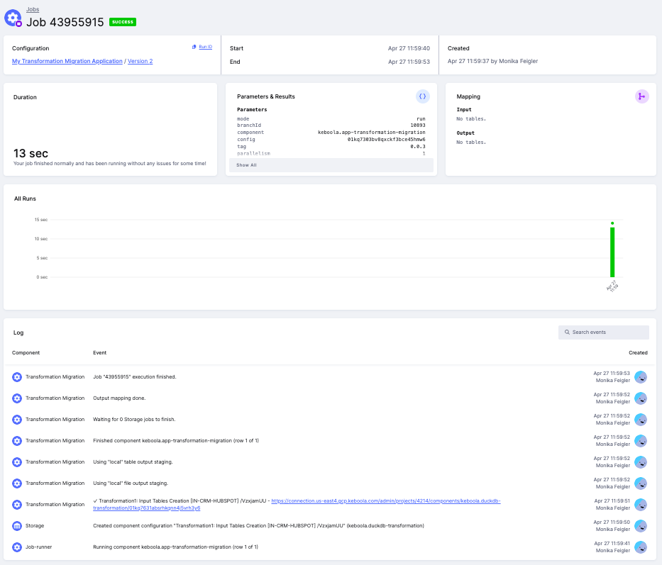This screenshot has width=662, height=565.
Task: Click the green SUCCESS status badge
Action: coord(123,22)
